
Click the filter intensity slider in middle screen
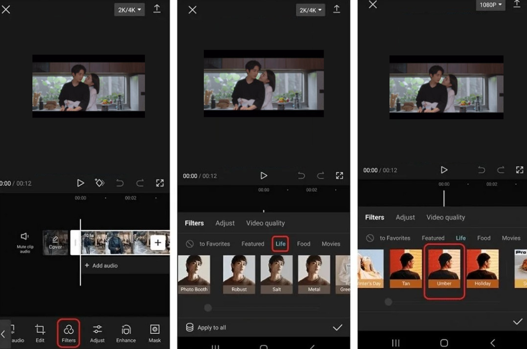pyautogui.click(x=263, y=308)
